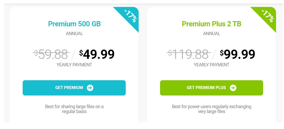The image size is (284, 129).
Task: Click the green -17% discount ribbon
Action: point(267,16)
